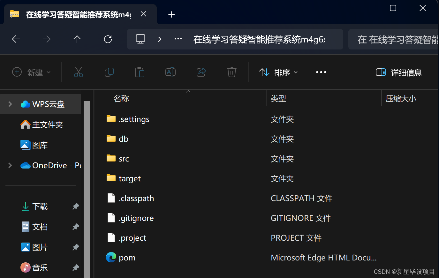Open a new File Explorer tab

pyautogui.click(x=171, y=14)
